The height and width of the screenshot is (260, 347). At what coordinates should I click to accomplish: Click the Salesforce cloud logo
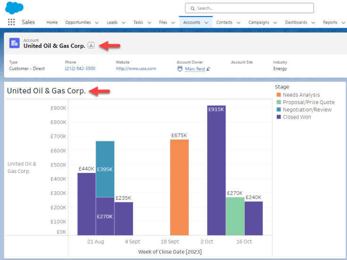pyautogui.click(x=14, y=8)
